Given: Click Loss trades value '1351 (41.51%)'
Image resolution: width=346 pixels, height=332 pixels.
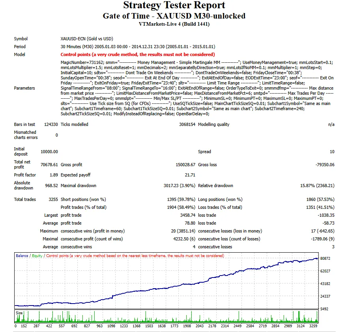Looking at the screenshot, I should click(320, 207).
